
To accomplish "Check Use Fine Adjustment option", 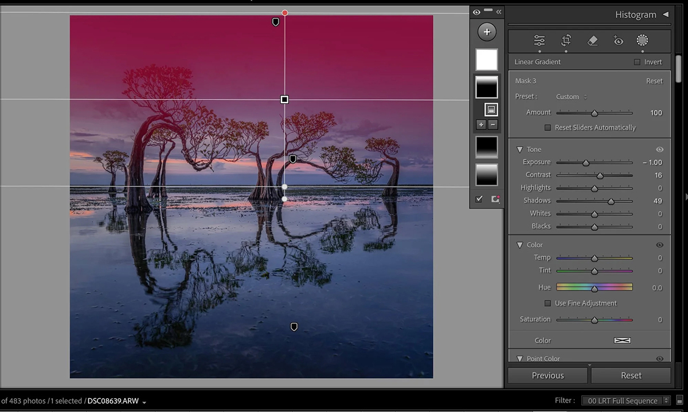I will pyautogui.click(x=548, y=303).
